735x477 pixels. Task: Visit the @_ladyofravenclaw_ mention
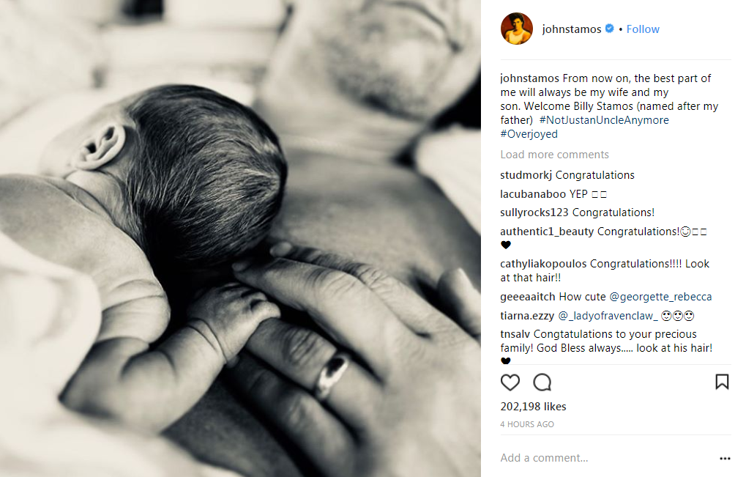608,316
